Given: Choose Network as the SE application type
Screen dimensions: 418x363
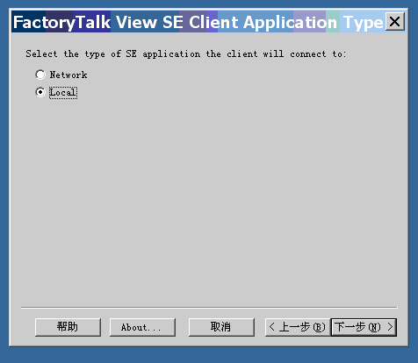Looking at the screenshot, I should point(40,75).
